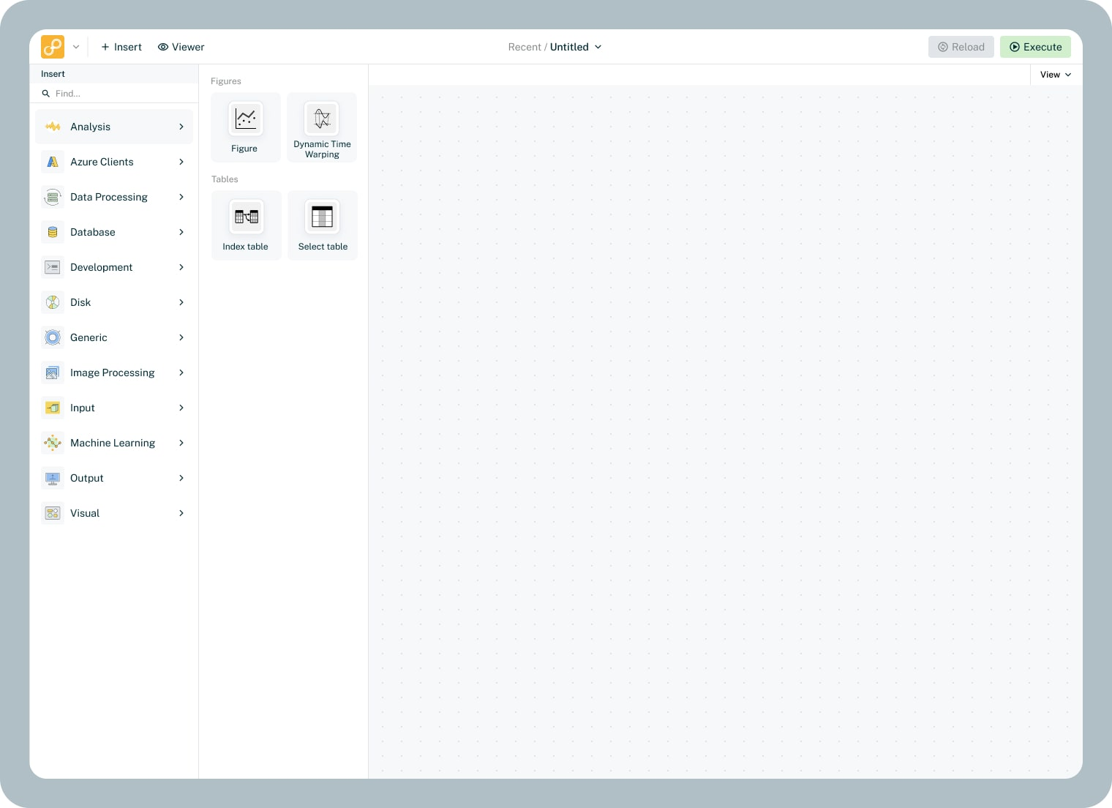Click the Output label text

pos(87,478)
